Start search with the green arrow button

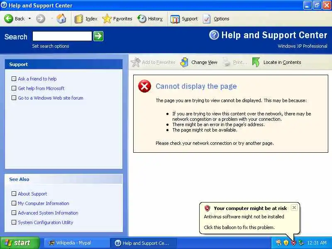tap(98, 36)
